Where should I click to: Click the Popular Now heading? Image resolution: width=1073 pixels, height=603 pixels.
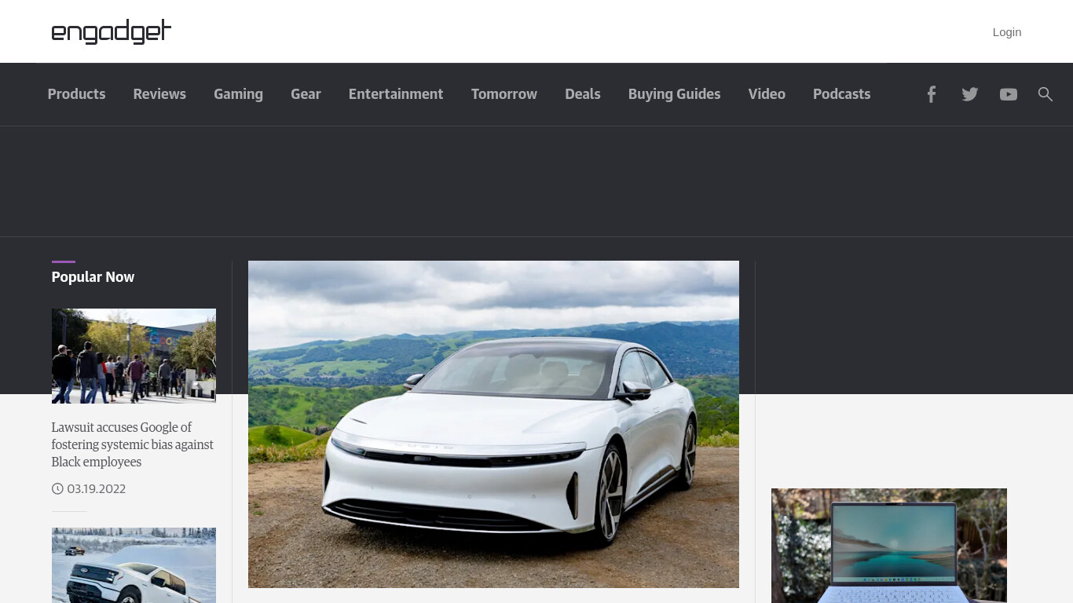point(93,277)
